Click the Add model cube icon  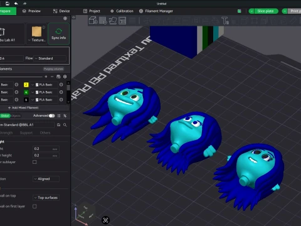(x=93, y=21)
